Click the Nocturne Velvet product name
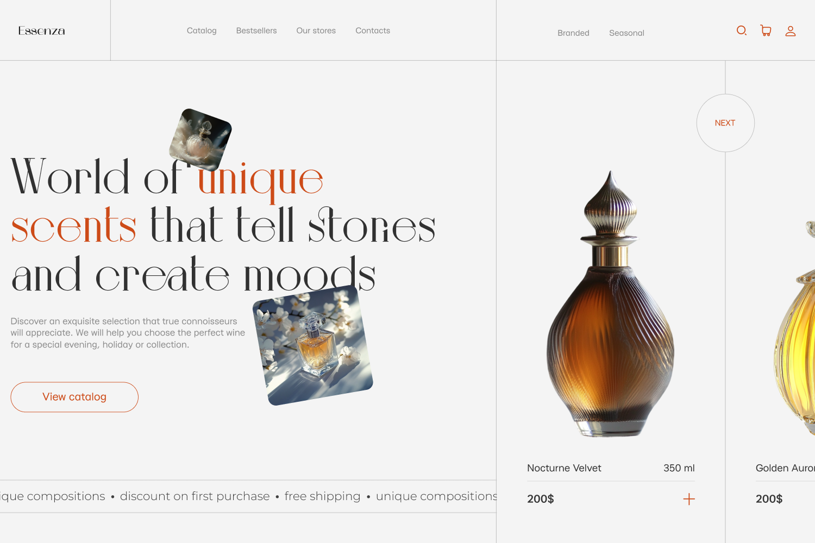The height and width of the screenshot is (543, 815). (x=564, y=468)
